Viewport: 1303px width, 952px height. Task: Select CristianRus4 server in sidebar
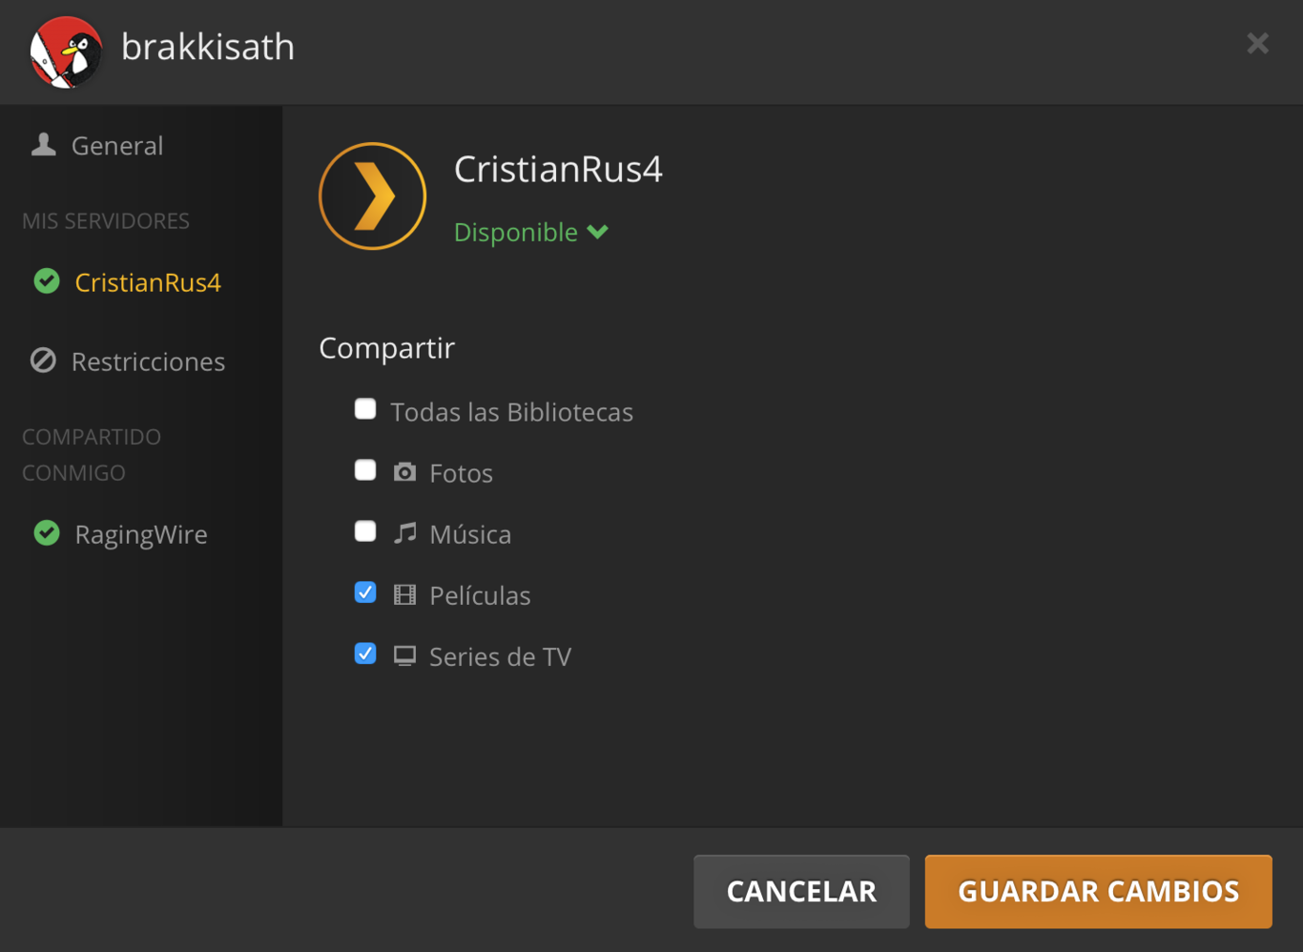(148, 282)
